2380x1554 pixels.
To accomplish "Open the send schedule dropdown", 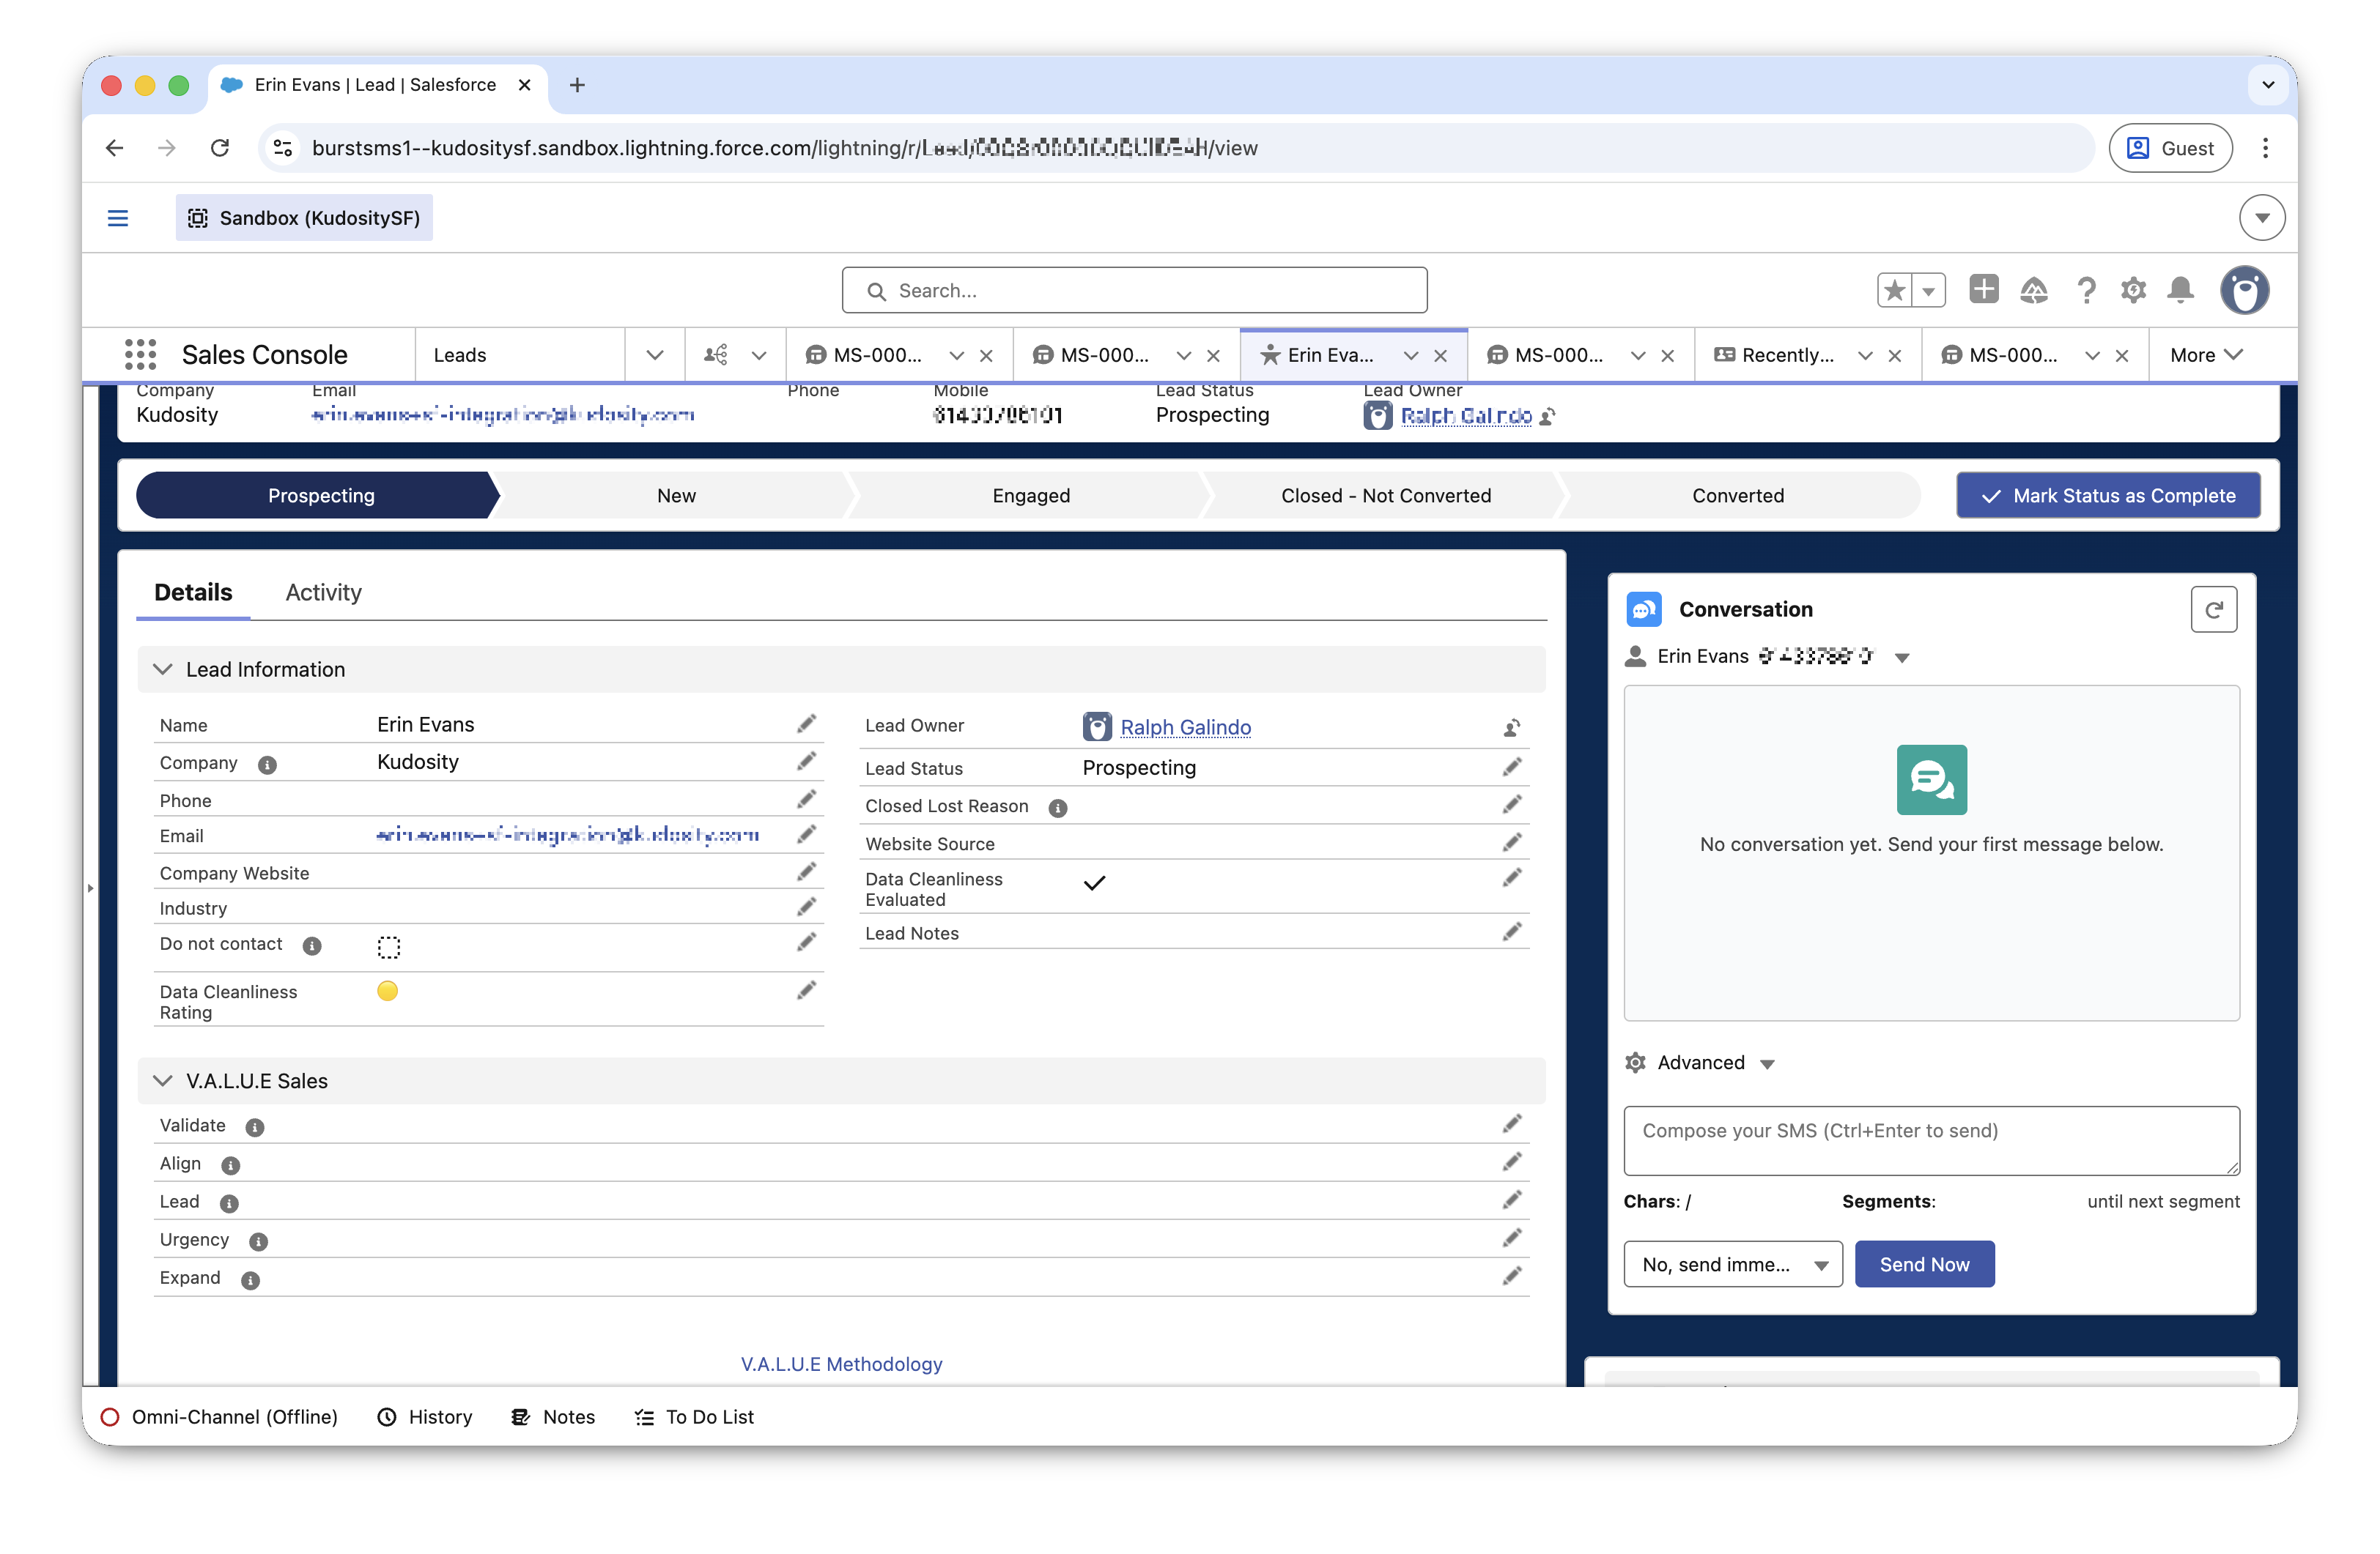I will coord(1732,1264).
